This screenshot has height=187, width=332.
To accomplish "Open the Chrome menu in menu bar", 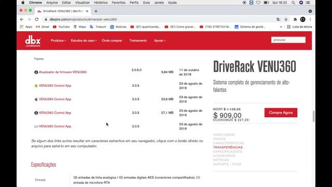I will point(35,3).
